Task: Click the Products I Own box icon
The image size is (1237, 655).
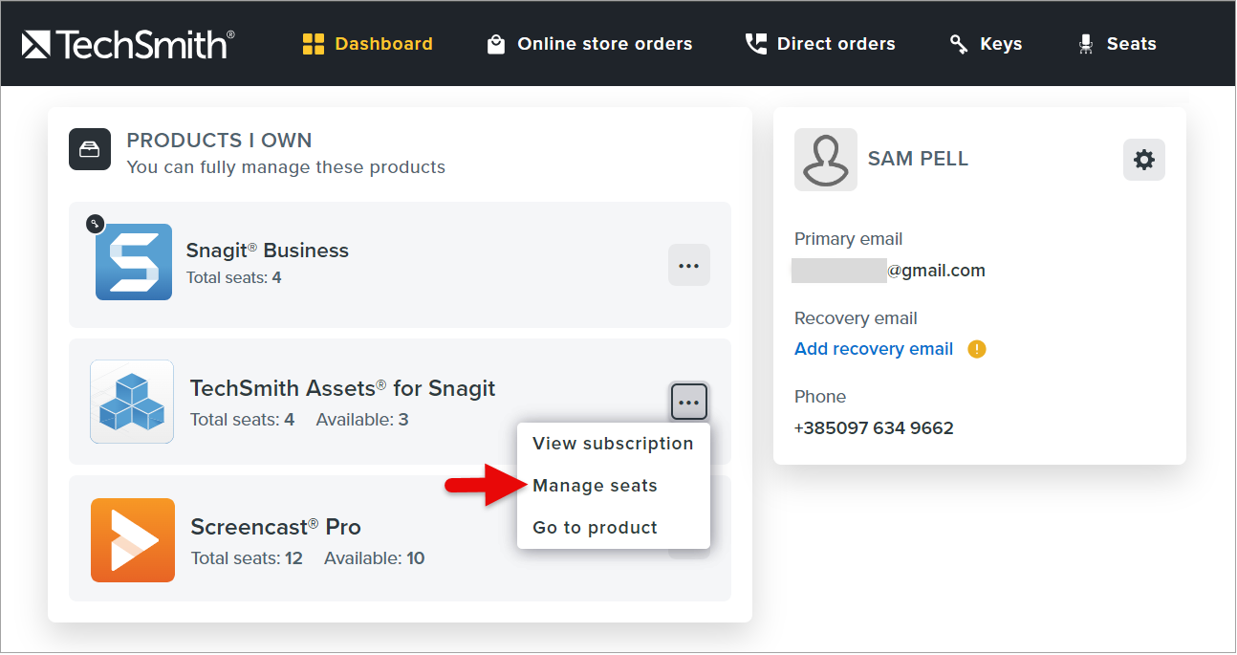Action: [x=90, y=150]
